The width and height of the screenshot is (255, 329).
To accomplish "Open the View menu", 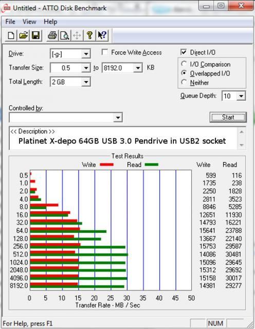I will point(29,22).
